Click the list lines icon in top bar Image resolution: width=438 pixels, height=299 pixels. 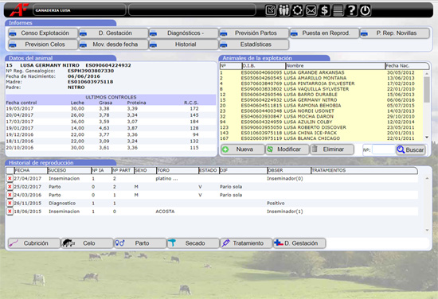coord(338,10)
